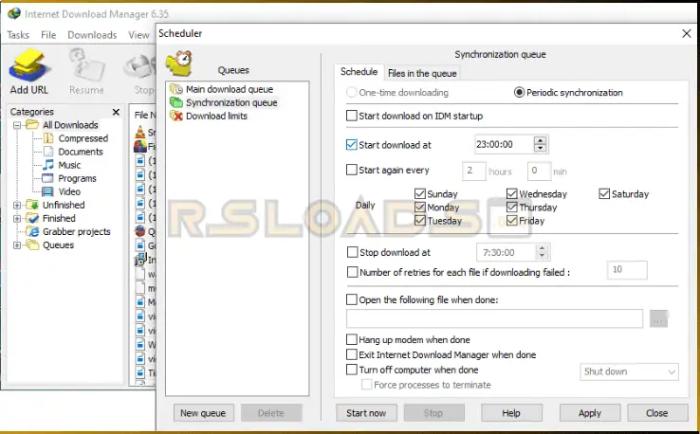The height and width of the screenshot is (434, 700).
Task: Select the Main download queue icon
Action: click(x=176, y=89)
